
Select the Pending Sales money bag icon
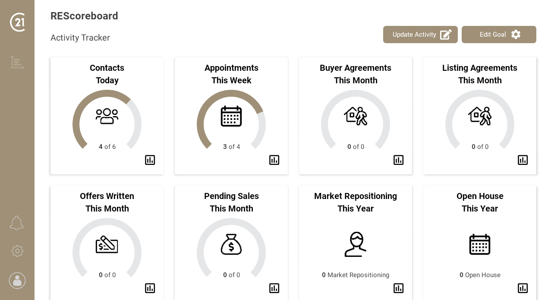[x=231, y=244]
